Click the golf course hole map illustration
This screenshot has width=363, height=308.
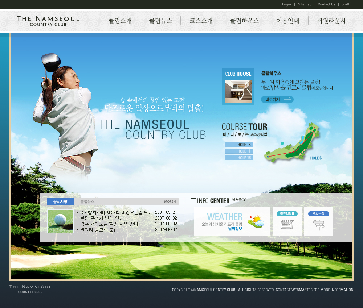click(x=292, y=143)
